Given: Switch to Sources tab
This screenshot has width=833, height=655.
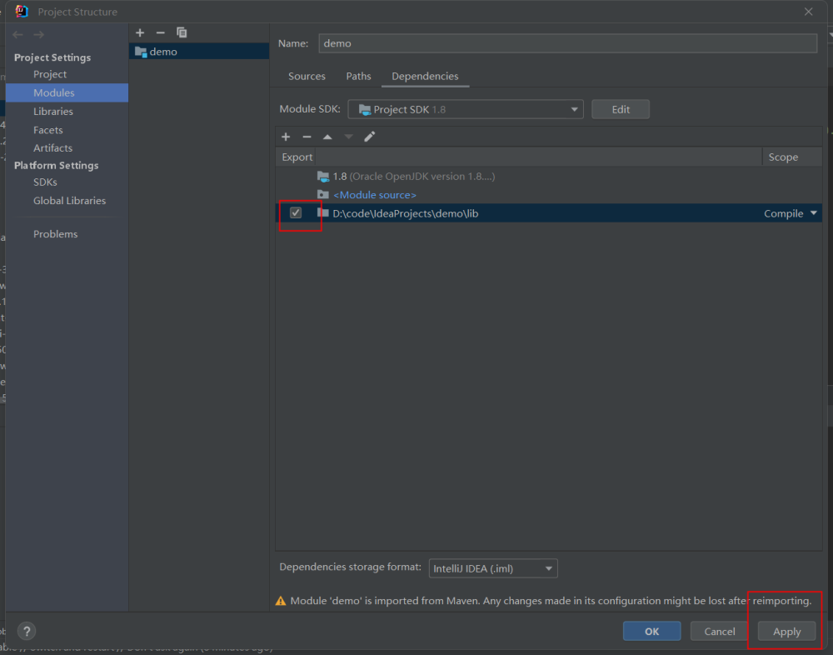Looking at the screenshot, I should [x=307, y=76].
